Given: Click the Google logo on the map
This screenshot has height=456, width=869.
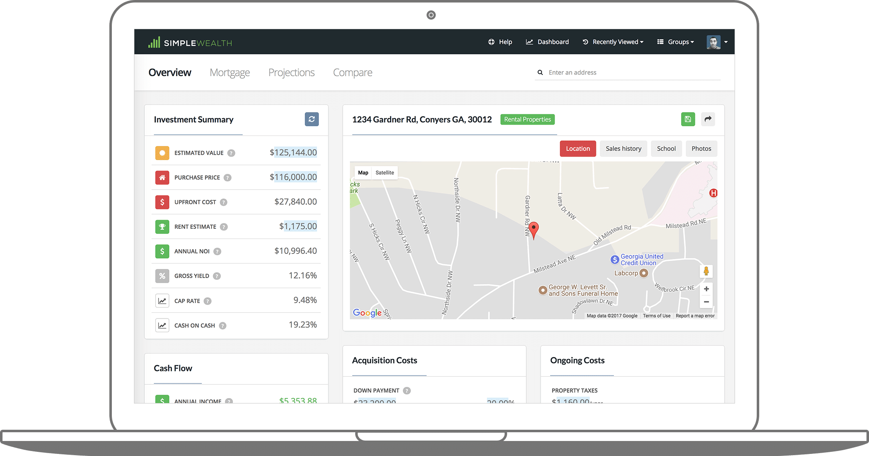Looking at the screenshot, I should [x=367, y=313].
